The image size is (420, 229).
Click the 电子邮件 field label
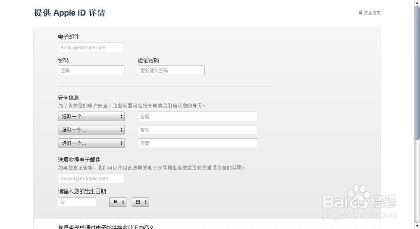(x=68, y=36)
